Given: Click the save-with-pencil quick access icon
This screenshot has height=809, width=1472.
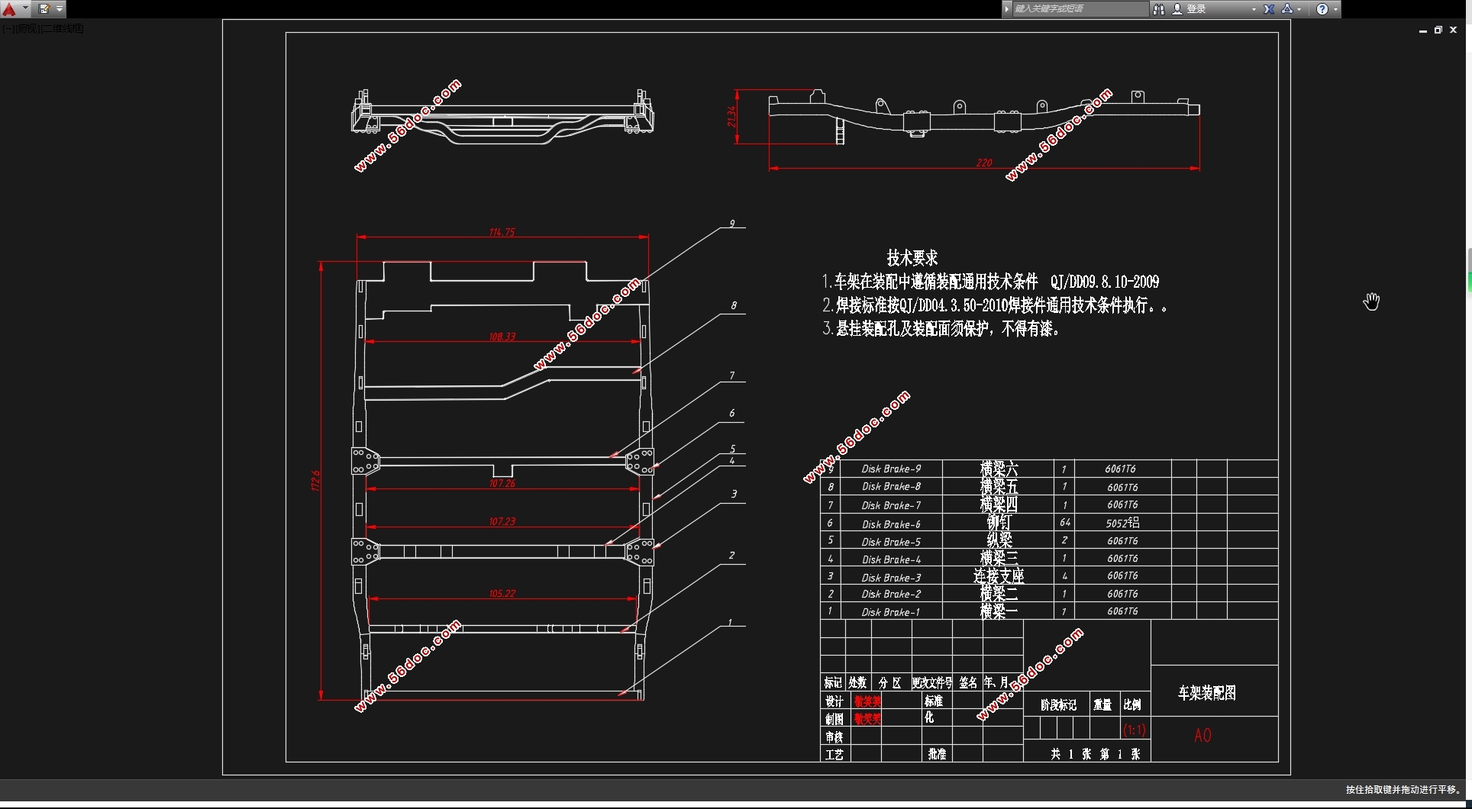Looking at the screenshot, I should tap(44, 9).
